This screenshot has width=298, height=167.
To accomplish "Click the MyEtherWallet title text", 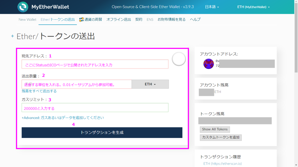I will point(50,7).
